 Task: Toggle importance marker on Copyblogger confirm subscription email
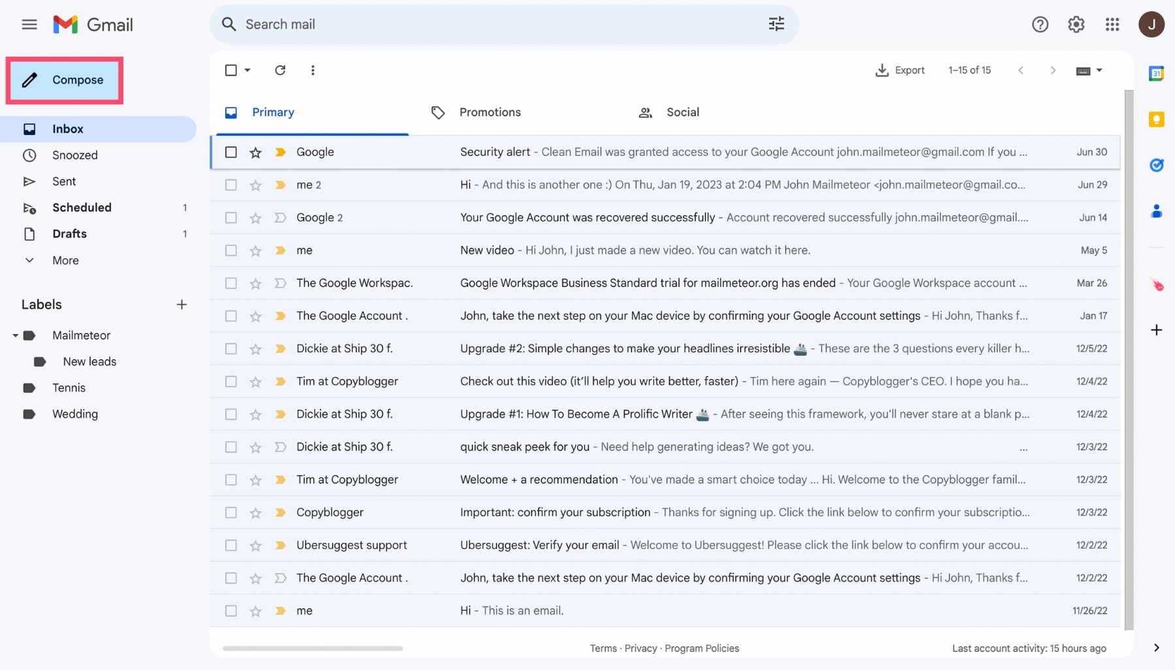(280, 513)
